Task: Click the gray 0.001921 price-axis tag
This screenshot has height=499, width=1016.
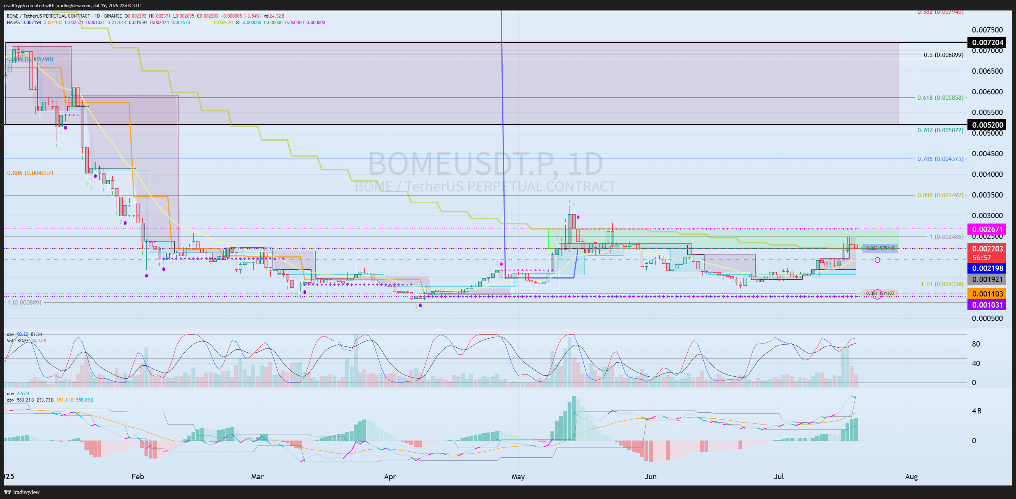Action: 987,279
